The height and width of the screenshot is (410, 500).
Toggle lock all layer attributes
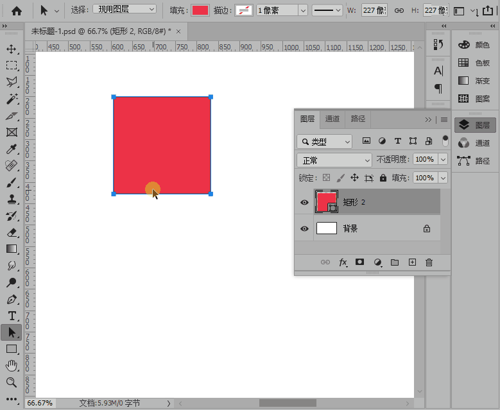click(x=383, y=178)
